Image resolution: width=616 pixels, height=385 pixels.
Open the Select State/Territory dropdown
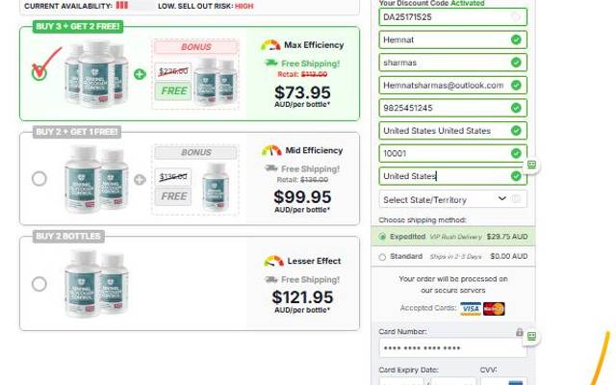[452, 199]
